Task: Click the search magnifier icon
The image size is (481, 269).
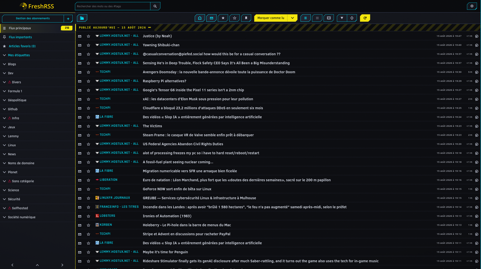Action: (x=155, y=6)
